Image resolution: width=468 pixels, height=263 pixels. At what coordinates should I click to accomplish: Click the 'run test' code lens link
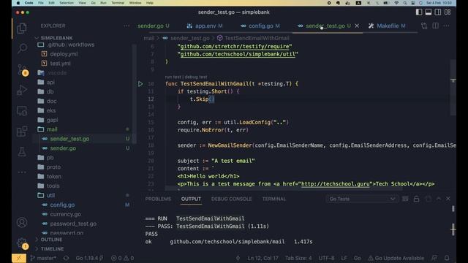pos(173,77)
